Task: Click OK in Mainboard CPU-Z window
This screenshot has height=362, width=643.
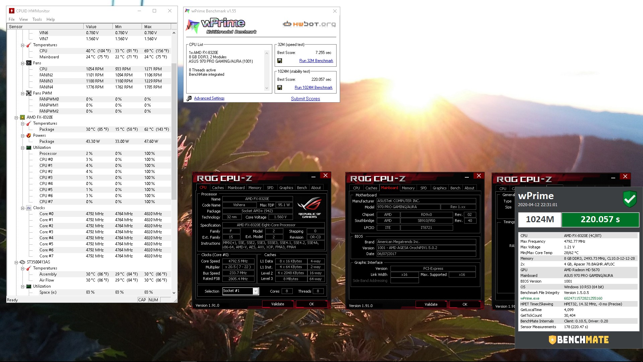Action: 465,304
